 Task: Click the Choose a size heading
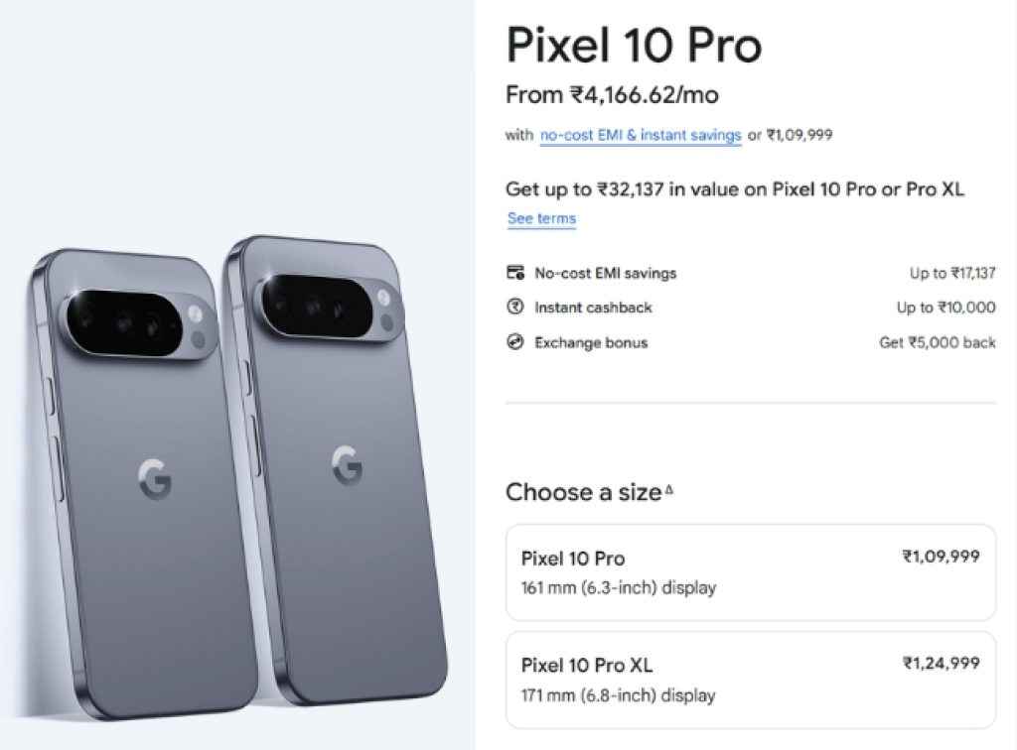click(x=583, y=492)
